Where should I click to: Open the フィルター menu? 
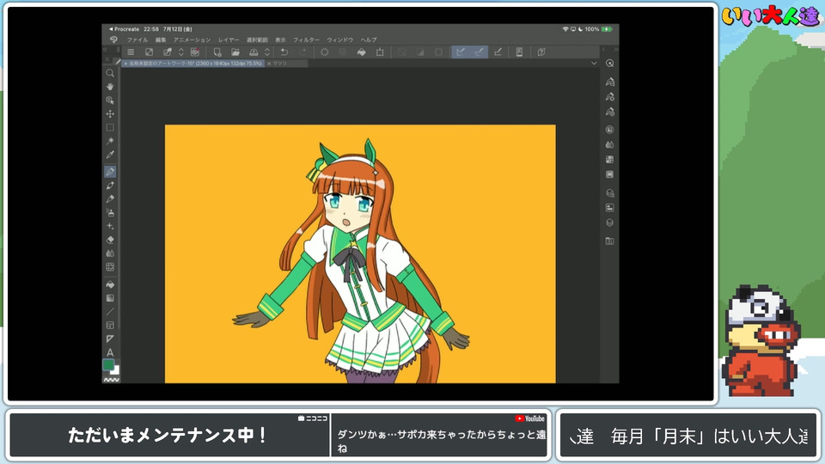click(x=306, y=40)
